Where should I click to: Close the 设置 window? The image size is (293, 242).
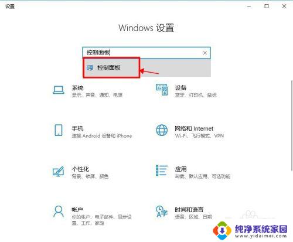click(x=284, y=6)
